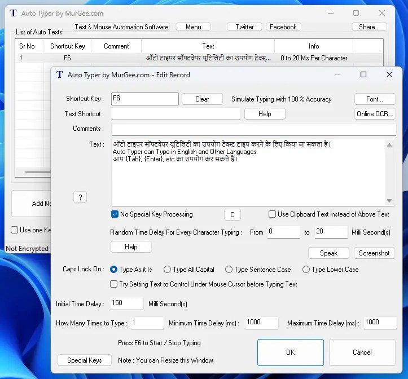Clear the Shortcut Key field
The height and width of the screenshot is (379, 408).
coord(202,99)
